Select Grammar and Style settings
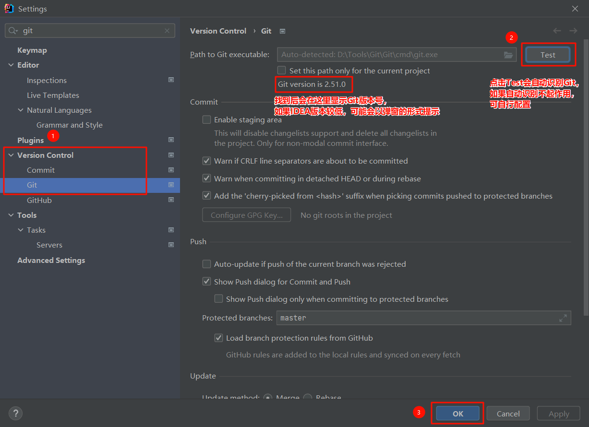Image resolution: width=589 pixels, height=427 pixels. [70, 125]
